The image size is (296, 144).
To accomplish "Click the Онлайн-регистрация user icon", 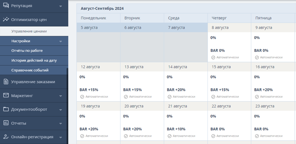I will click(6, 137).
